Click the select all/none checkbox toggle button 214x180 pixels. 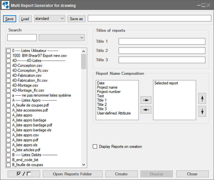pos(24,174)
